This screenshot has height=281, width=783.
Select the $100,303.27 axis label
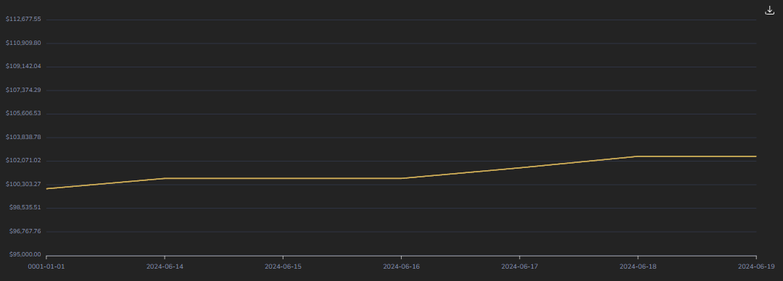(x=23, y=184)
